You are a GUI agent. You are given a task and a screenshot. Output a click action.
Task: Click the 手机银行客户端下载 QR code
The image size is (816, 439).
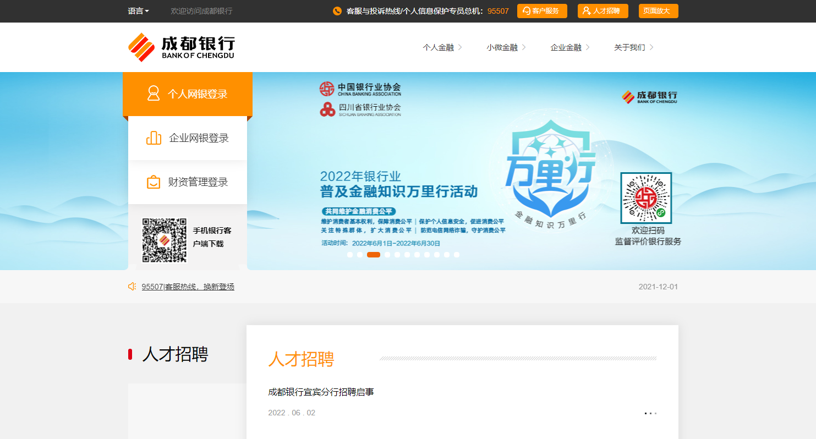(x=165, y=240)
